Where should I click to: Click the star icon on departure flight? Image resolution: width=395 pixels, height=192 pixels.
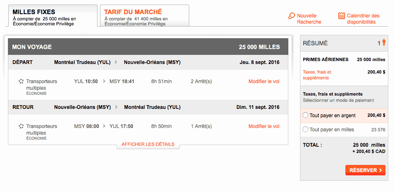tap(21, 81)
